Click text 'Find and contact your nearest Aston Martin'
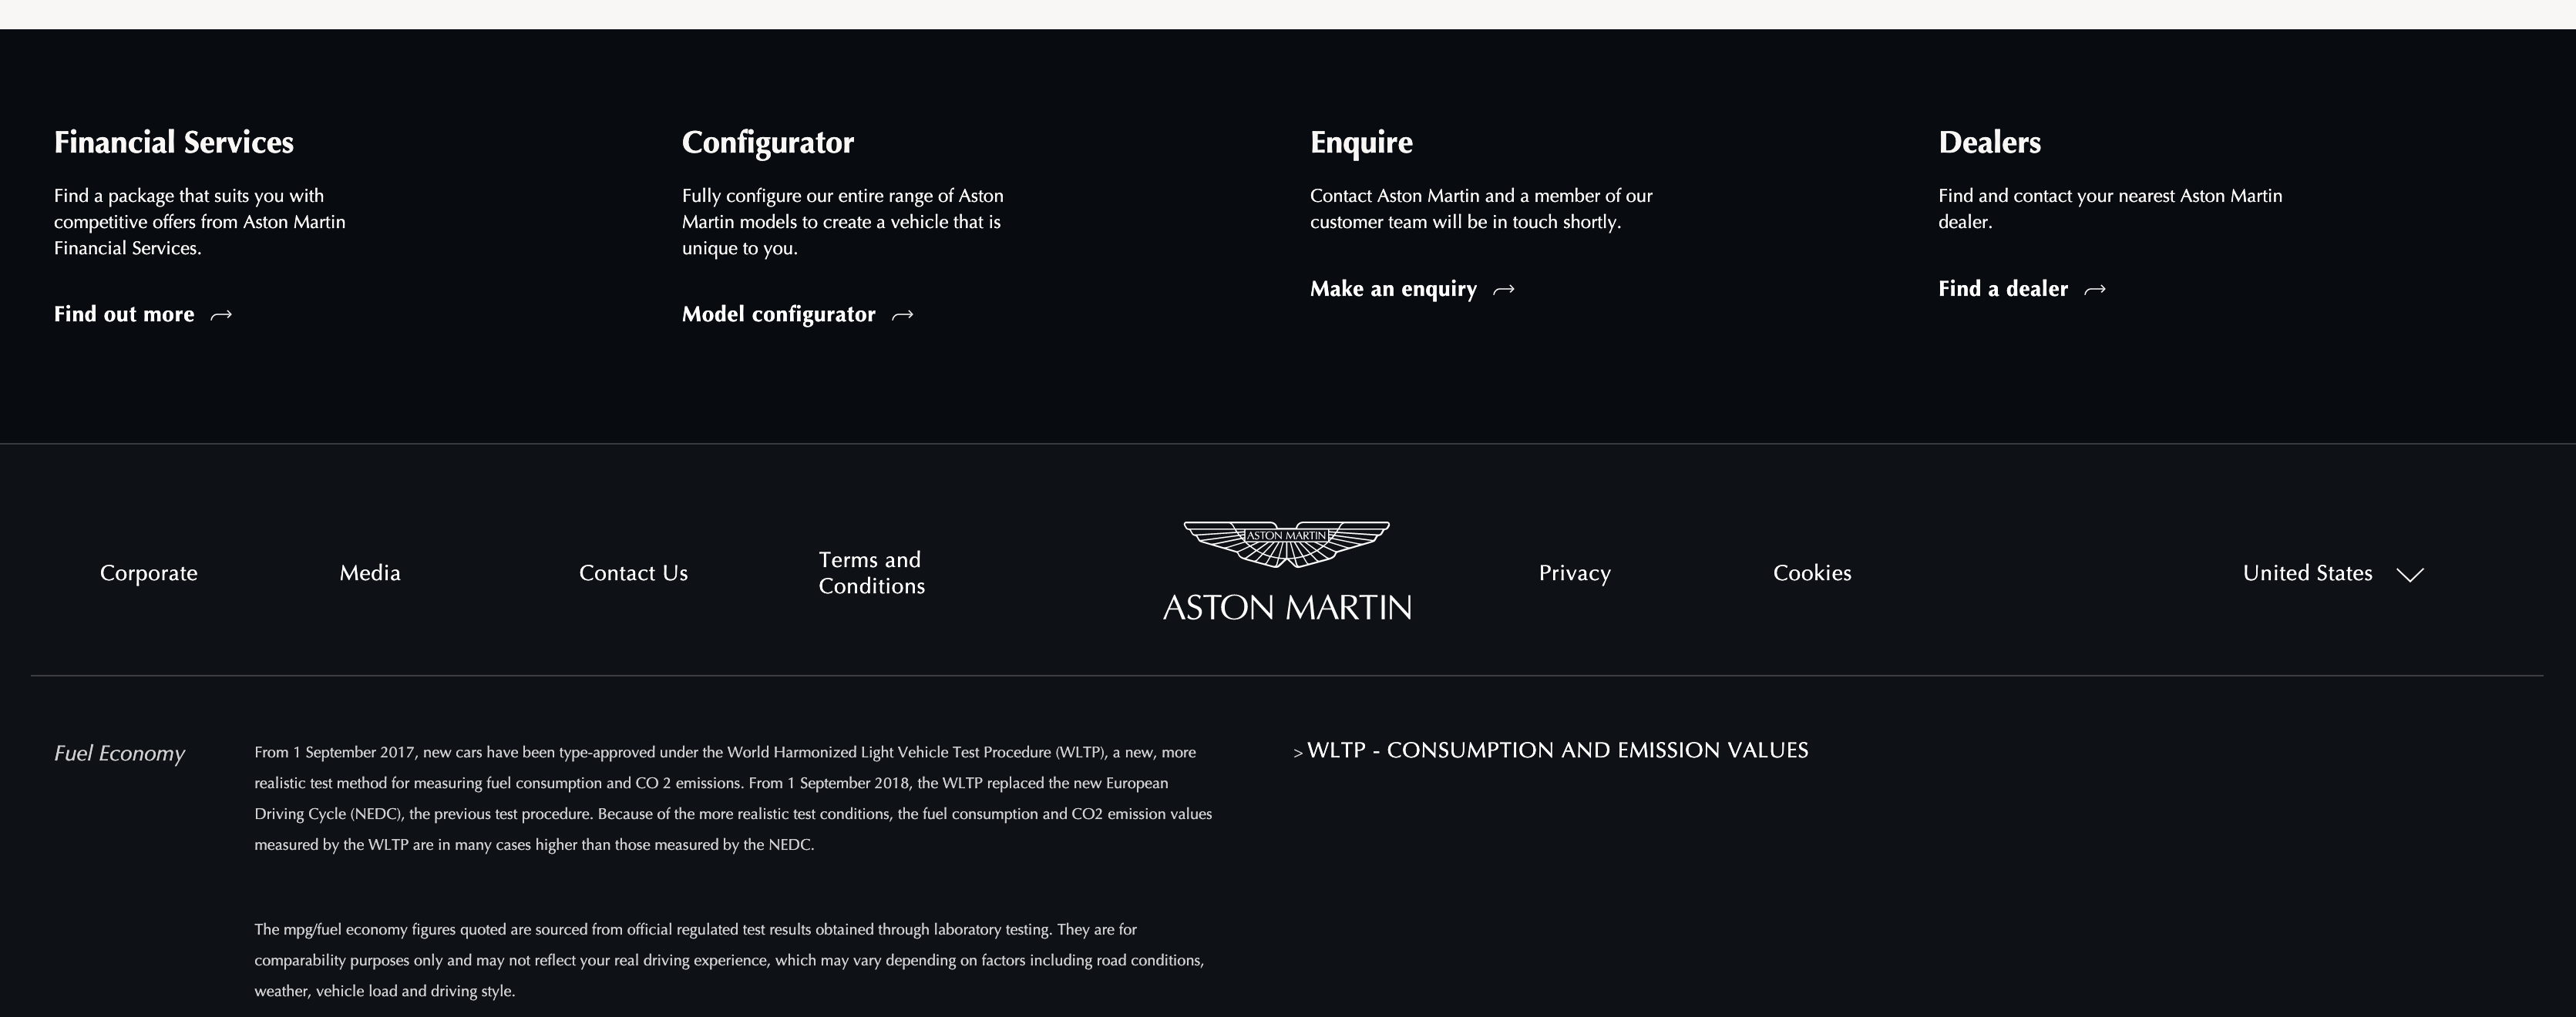Screen dimensions: 2576x1017 (2110, 196)
